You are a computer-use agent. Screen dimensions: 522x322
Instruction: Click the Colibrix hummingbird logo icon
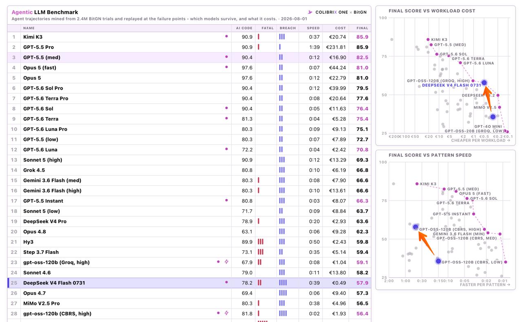coord(310,12)
